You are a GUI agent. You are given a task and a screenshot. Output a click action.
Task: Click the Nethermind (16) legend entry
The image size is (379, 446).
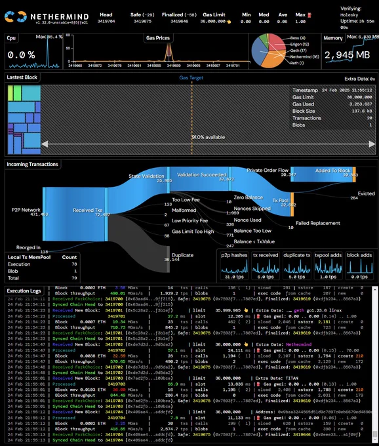pyautogui.click(x=304, y=57)
